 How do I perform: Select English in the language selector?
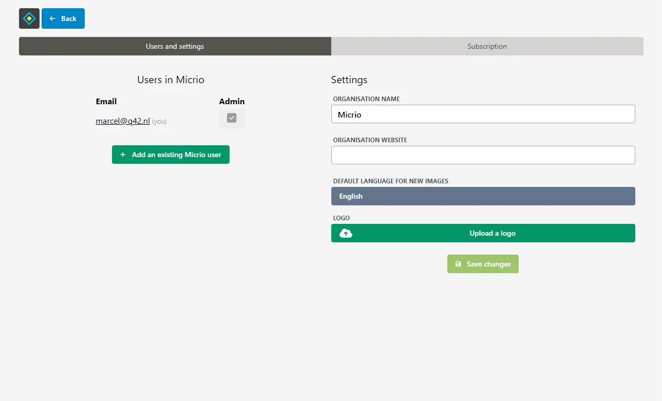pos(483,196)
